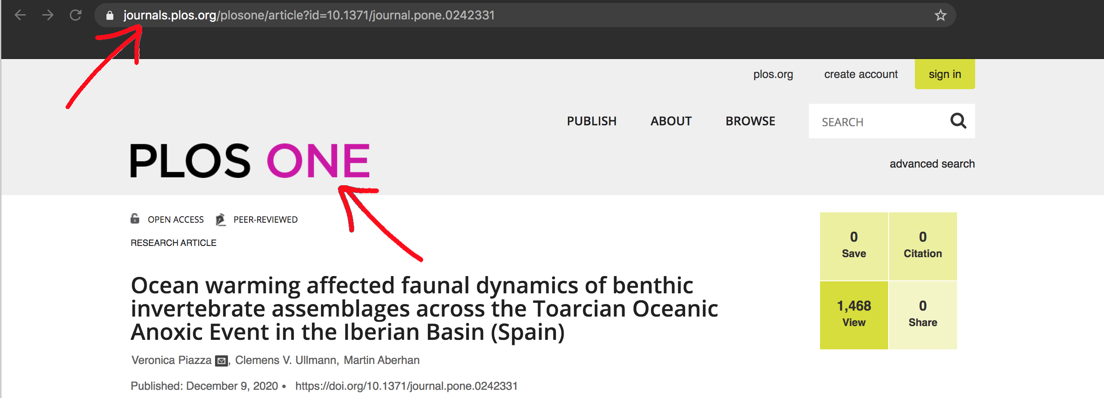1104x398 pixels.
Task: Open the 0 Citation metrics tile
Action: click(x=923, y=246)
